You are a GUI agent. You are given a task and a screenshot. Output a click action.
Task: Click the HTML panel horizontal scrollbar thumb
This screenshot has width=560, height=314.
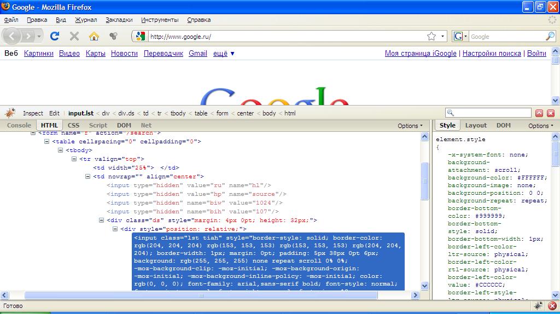201,295
